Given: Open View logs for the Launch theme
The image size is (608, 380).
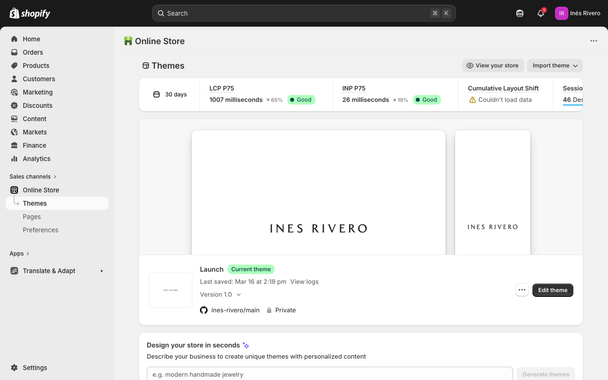Looking at the screenshot, I should pos(304,281).
